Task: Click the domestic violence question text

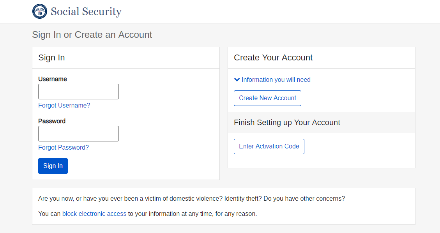Action: click(191, 198)
